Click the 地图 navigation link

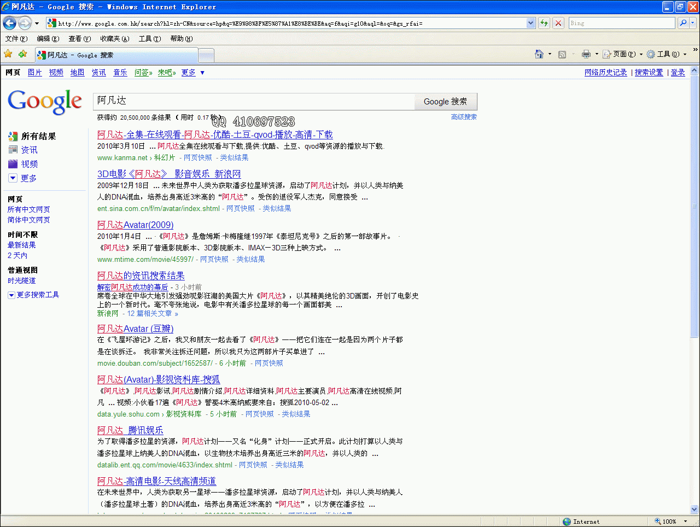[x=78, y=72]
